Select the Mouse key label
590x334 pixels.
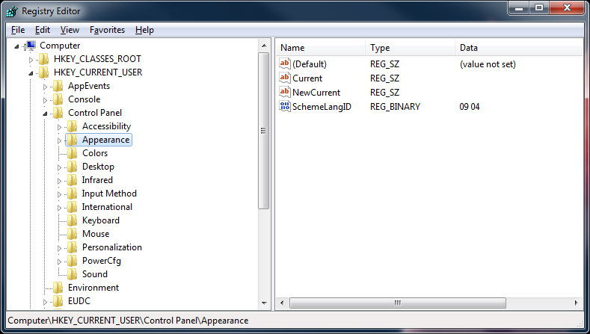coord(96,234)
